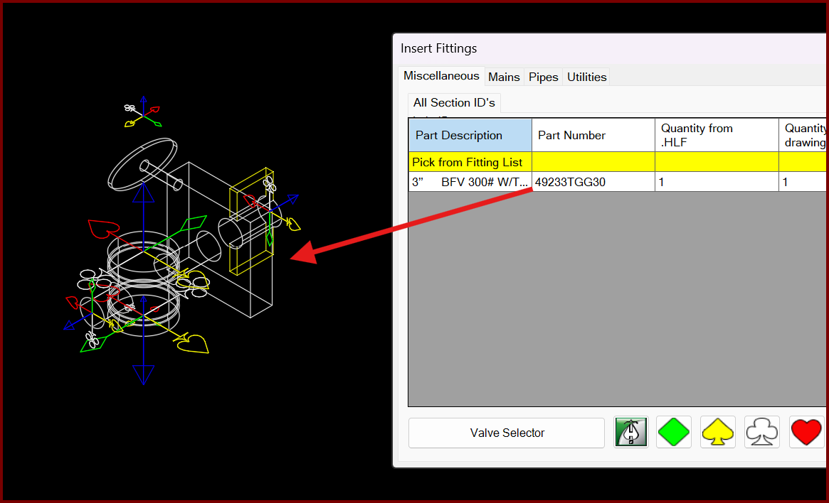Viewport: 829px width, 503px height.
Task: Switch to the Miscellaneous tab
Action: [x=441, y=76]
